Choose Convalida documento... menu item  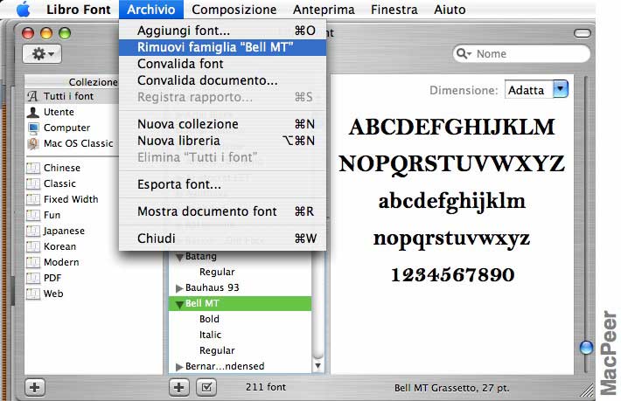tap(222, 80)
